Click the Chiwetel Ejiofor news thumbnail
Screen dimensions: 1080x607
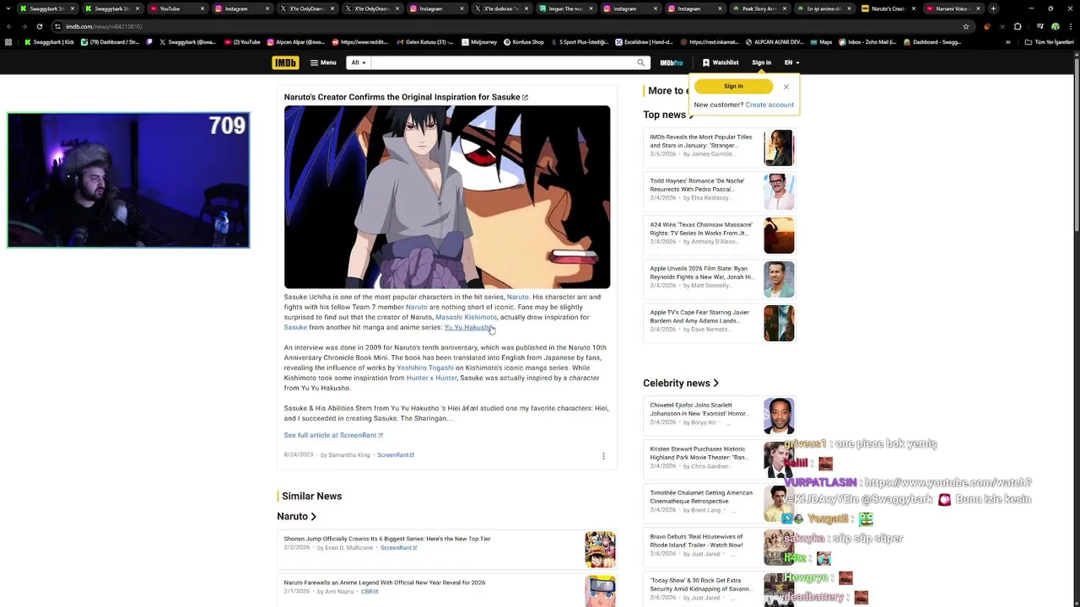[x=779, y=416]
